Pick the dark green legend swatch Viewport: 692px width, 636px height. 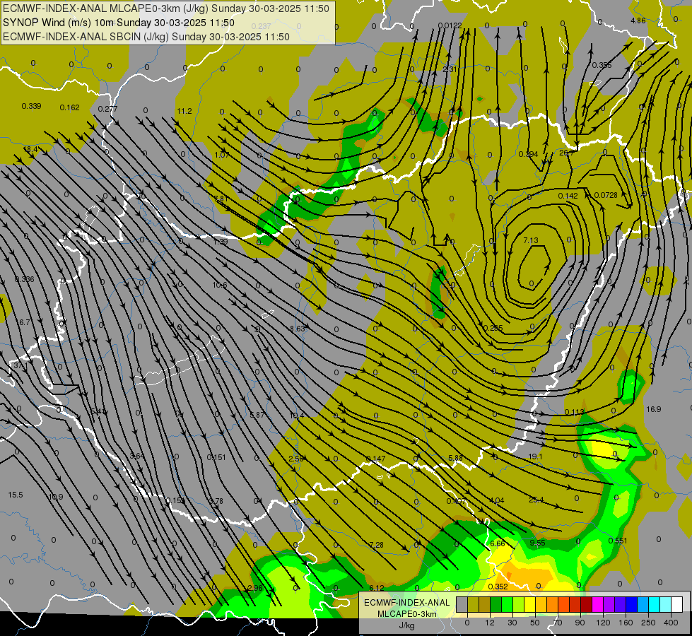point(495,605)
